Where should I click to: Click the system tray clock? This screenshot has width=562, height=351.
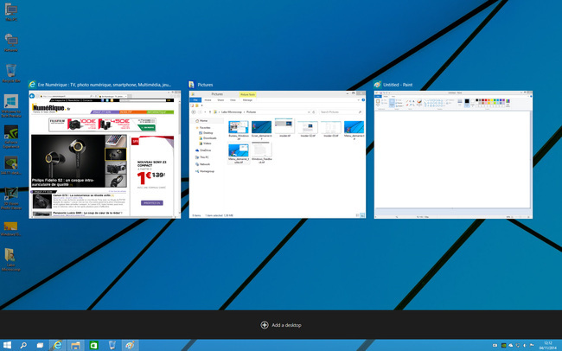(547, 345)
